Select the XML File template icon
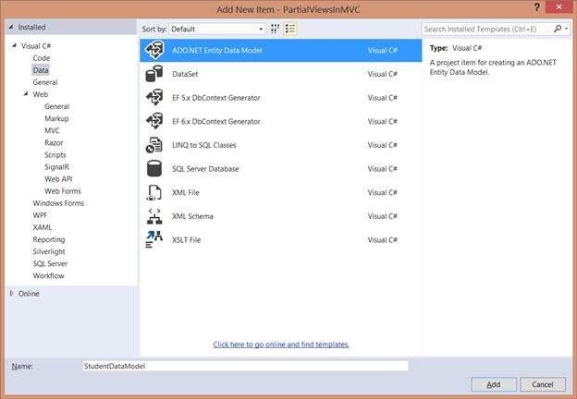577x399 pixels. tap(154, 192)
